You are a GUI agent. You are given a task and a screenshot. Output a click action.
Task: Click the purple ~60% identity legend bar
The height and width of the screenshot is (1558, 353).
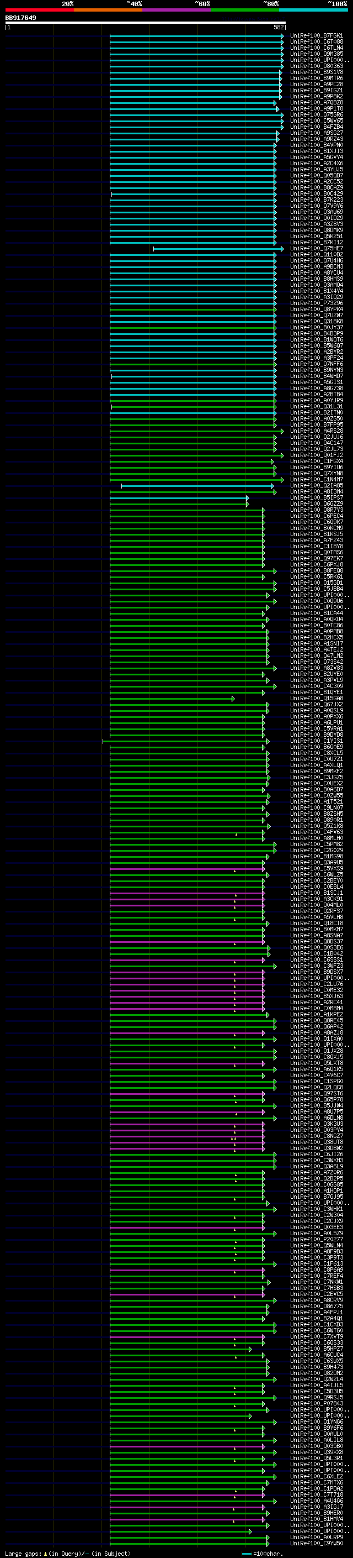click(x=177, y=10)
